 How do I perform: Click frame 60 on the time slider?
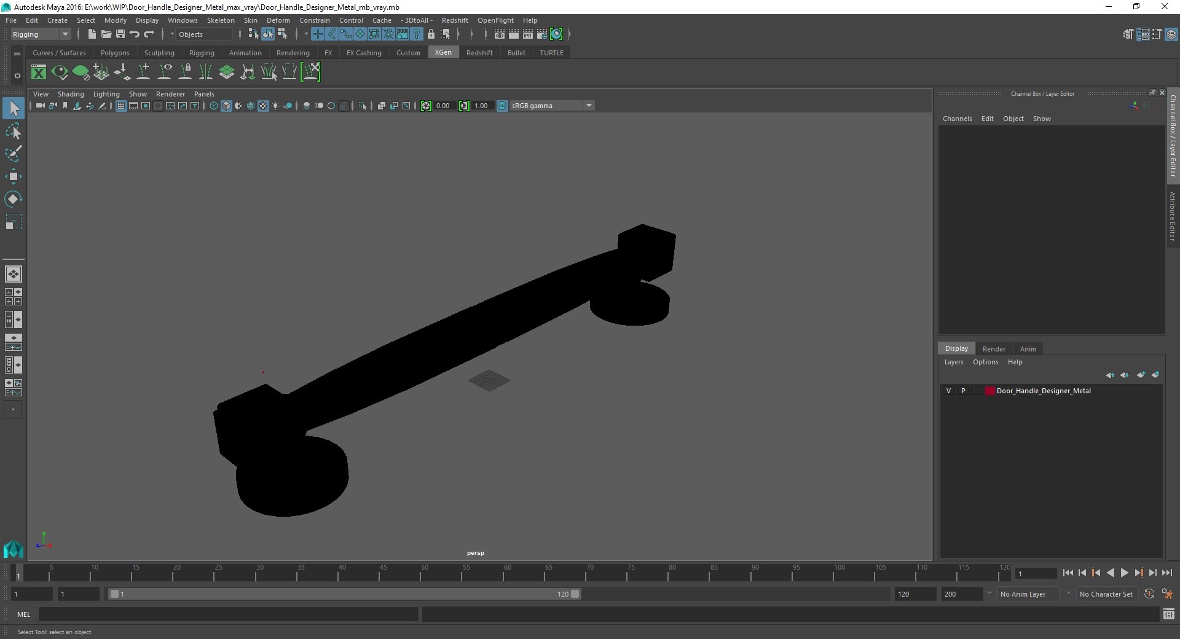508,573
